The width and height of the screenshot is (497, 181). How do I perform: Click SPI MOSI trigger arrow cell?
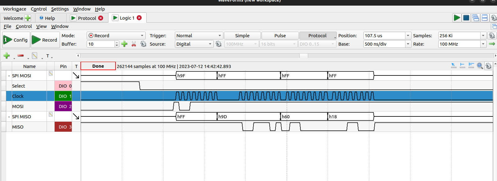(x=76, y=75)
